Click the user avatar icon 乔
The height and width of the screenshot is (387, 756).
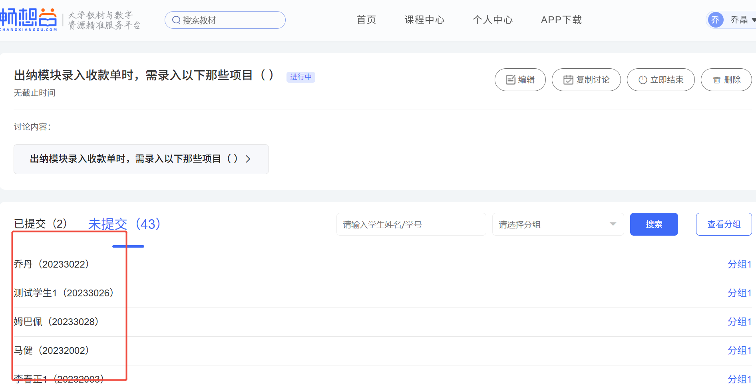(715, 20)
